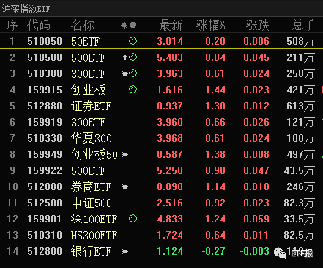This screenshot has height=268, width=323.
Task: Click the name HS300ETF
Action: (94, 236)
